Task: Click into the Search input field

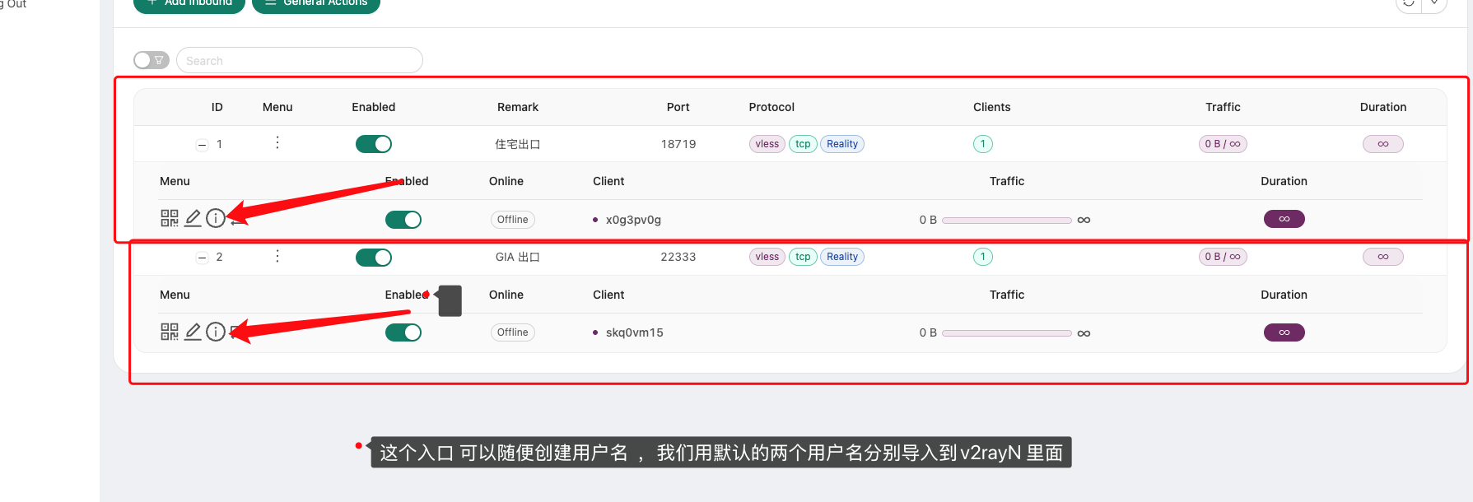Action: click(x=300, y=60)
